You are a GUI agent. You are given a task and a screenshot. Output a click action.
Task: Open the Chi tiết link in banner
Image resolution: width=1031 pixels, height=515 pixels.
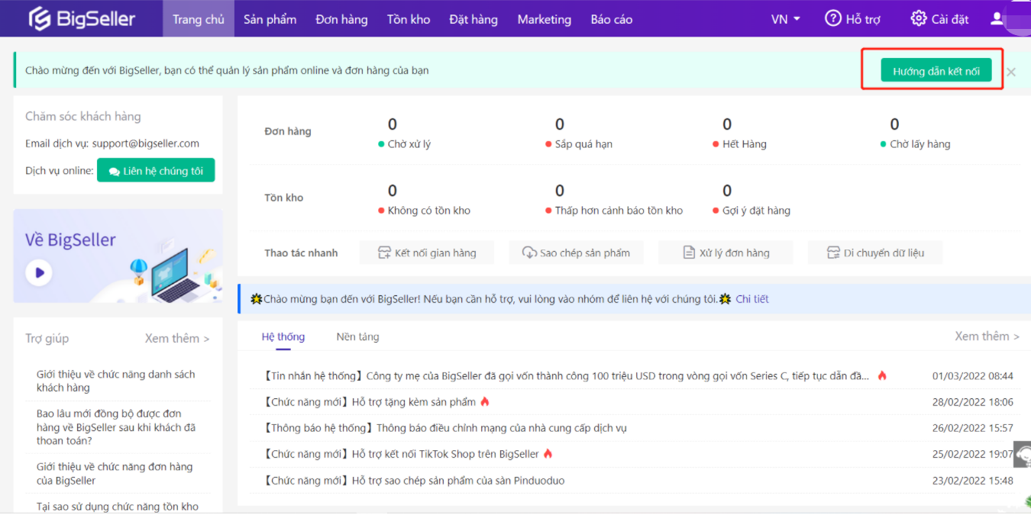click(x=751, y=299)
